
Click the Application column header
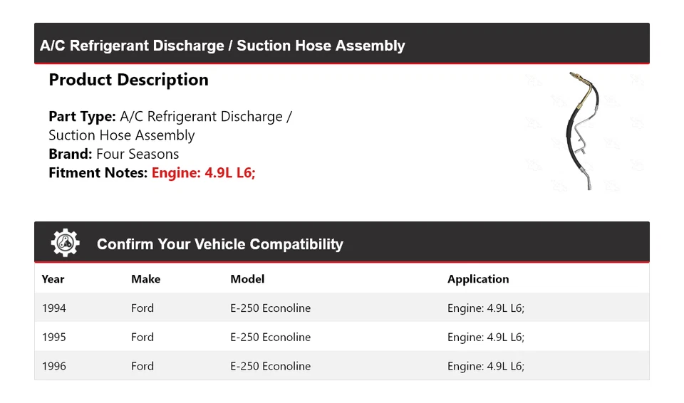coord(477,279)
